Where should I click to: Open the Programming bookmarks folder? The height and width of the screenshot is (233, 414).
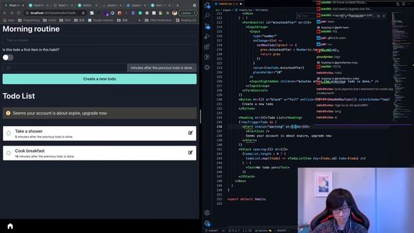coord(28,20)
